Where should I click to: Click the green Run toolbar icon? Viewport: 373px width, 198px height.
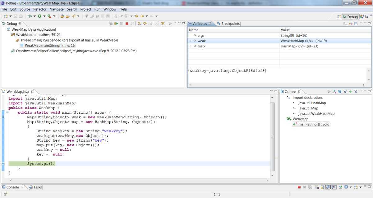39,16
